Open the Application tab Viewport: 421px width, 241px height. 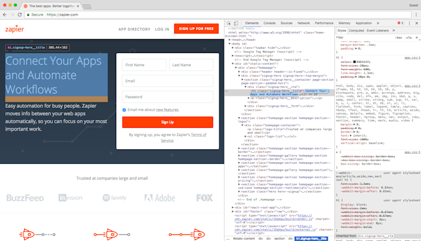pyautogui.click(x=363, y=23)
